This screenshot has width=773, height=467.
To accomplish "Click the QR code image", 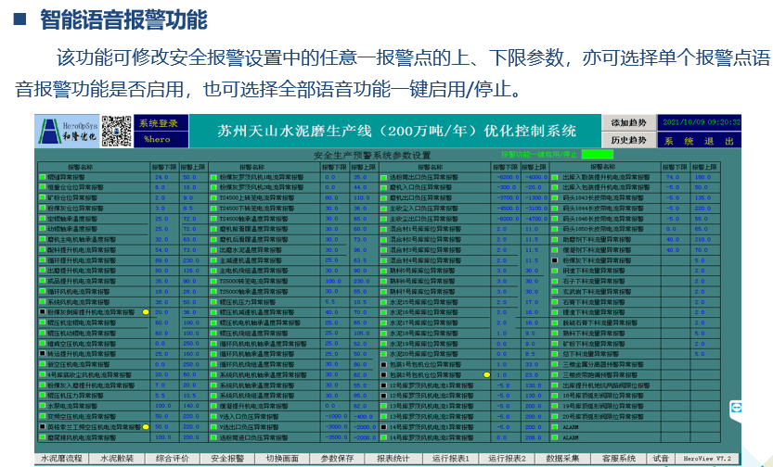I will 116,131.
